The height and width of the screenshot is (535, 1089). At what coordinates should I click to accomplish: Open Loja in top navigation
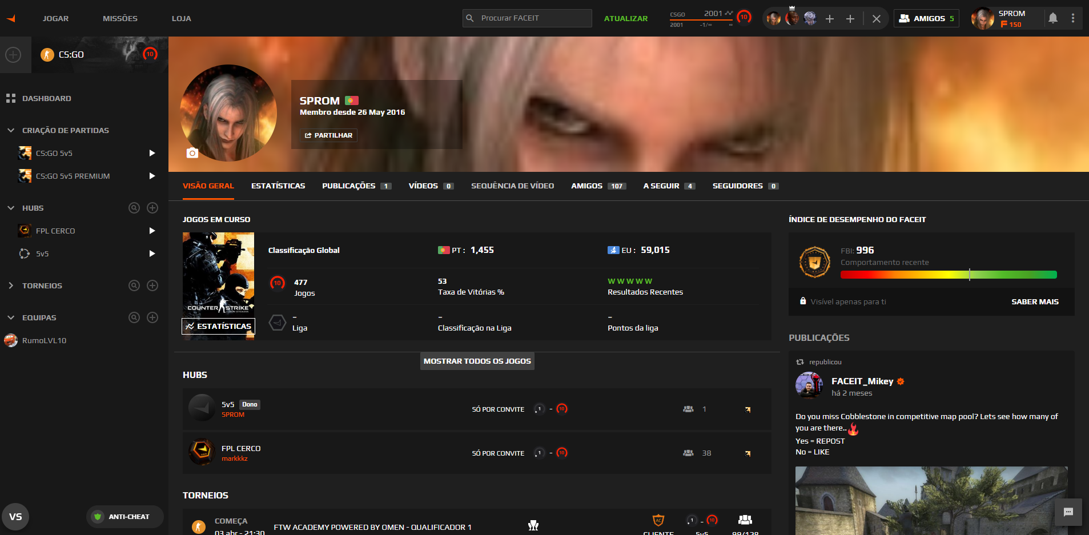[182, 18]
